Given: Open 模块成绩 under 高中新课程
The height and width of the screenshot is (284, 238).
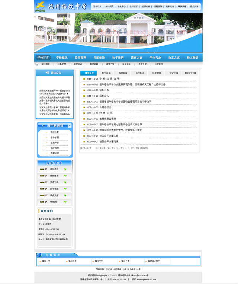Looking at the screenshot, I should 55,148.
